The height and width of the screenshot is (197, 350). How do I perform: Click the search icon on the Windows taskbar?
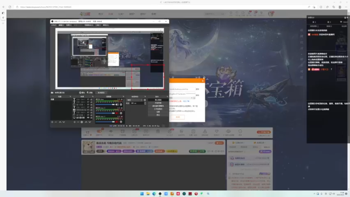tap(208, 193)
